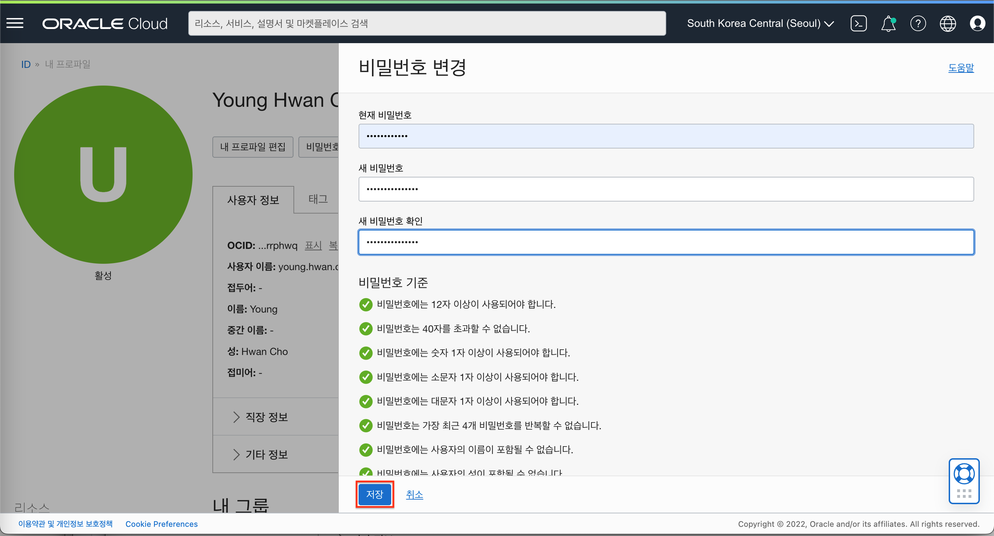The width and height of the screenshot is (994, 536).
Task: Click the Oracle Cloud logo
Action: (x=105, y=23)
